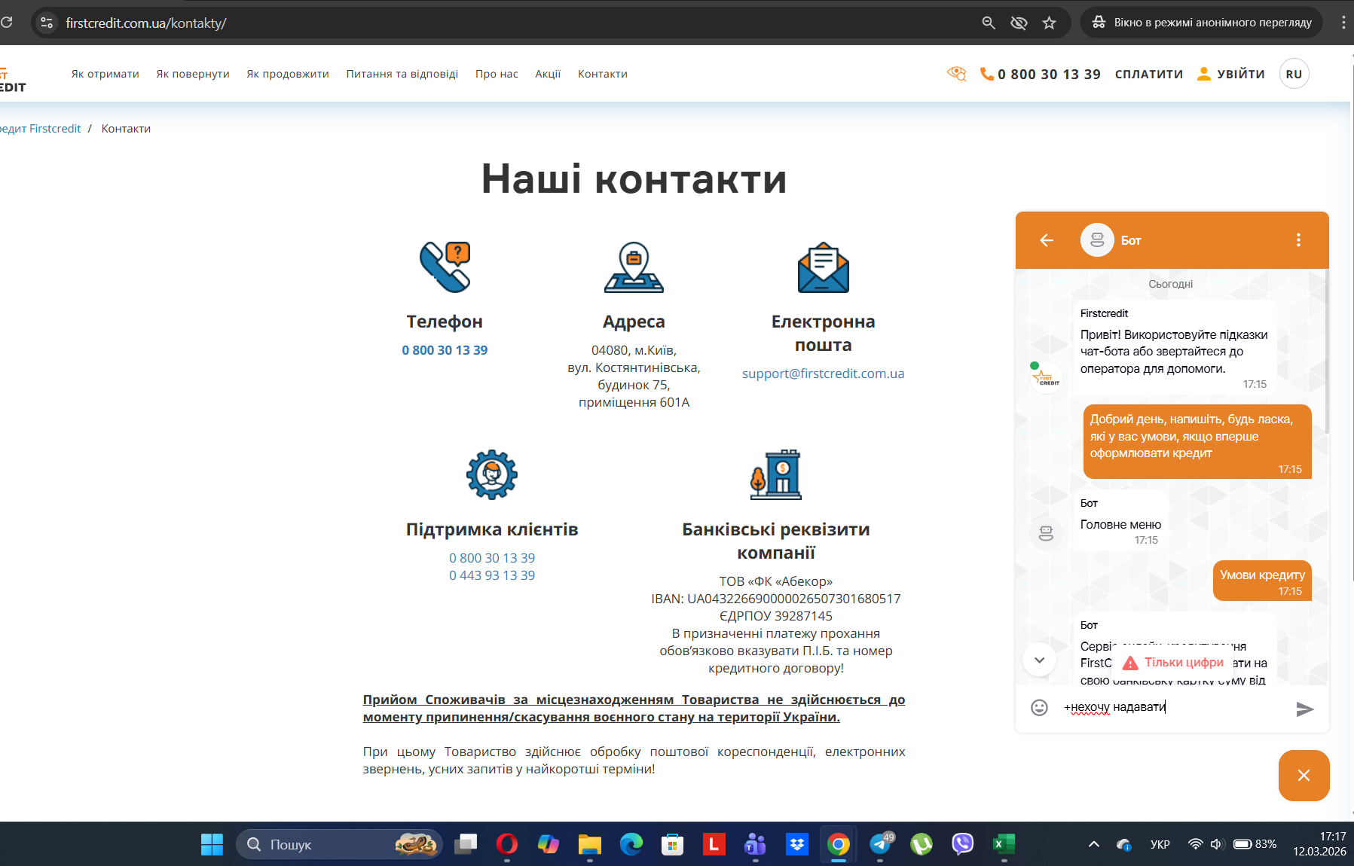Open Microsoft Store from the taskbar
The image size is (1354, 866).
pyautogui.click(x=672, y=844)
